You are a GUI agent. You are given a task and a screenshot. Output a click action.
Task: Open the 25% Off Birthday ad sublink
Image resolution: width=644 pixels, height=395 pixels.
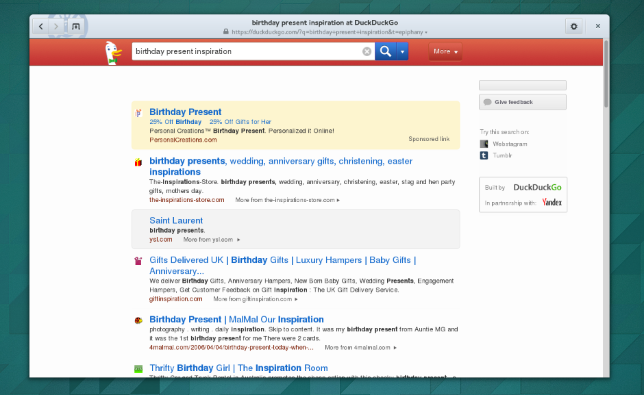pyautogui.click(x=175, y=122)
